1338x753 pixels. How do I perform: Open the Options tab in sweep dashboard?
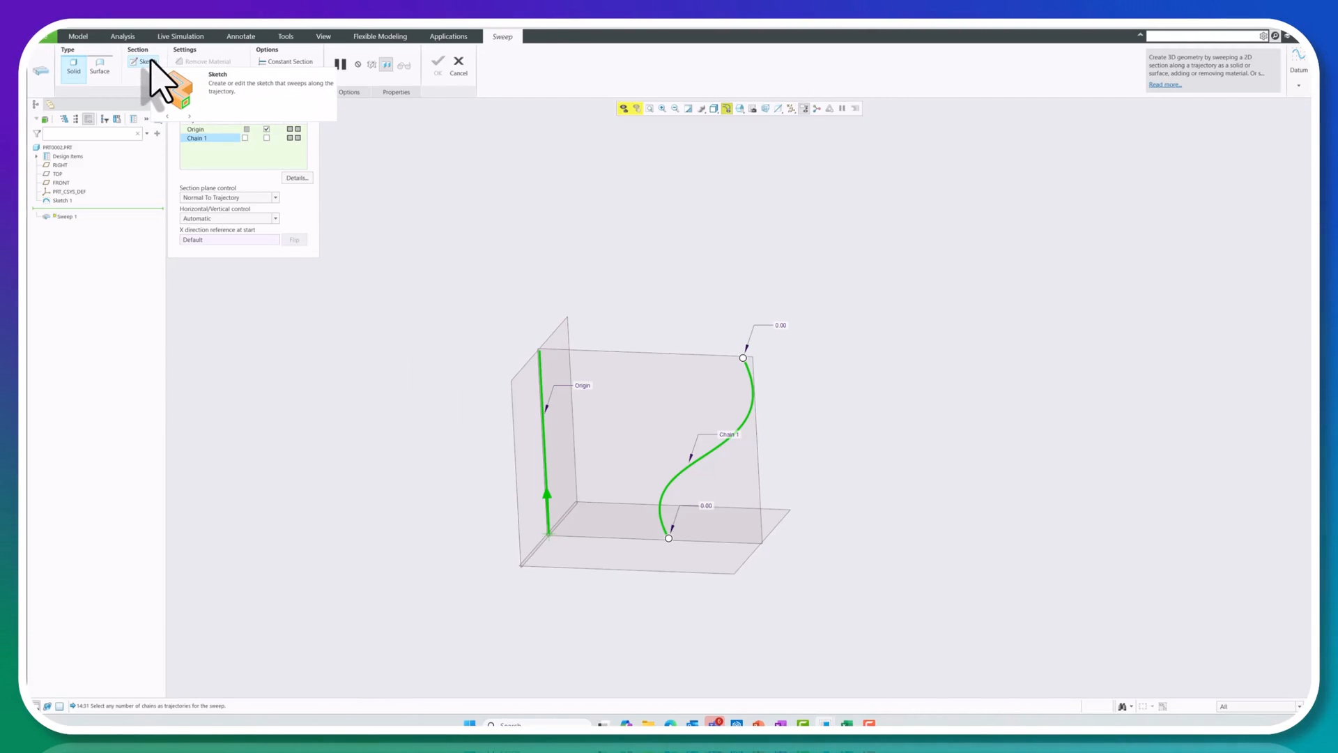pos(349,92)
